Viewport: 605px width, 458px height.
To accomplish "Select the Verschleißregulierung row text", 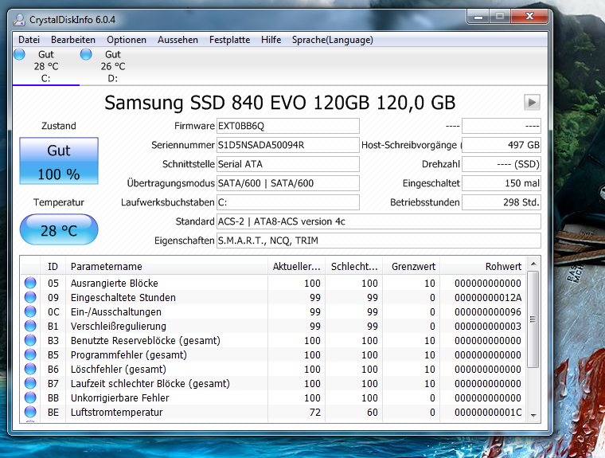I will 118,326.
